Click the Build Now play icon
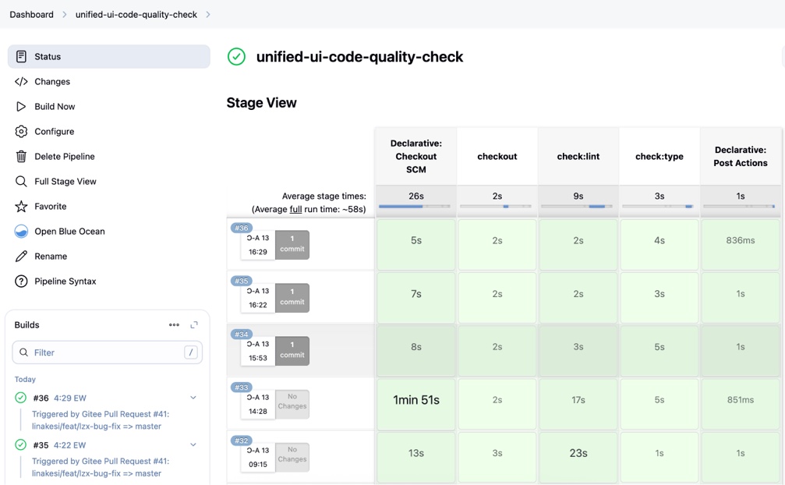Viewport: 785px width, 485px height. pyautogui.click(x=21, y=107)
